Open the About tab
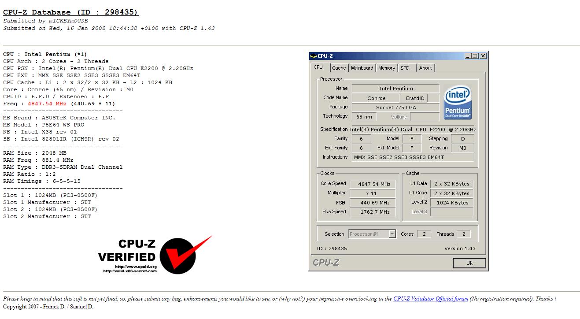 coord(425,68)
